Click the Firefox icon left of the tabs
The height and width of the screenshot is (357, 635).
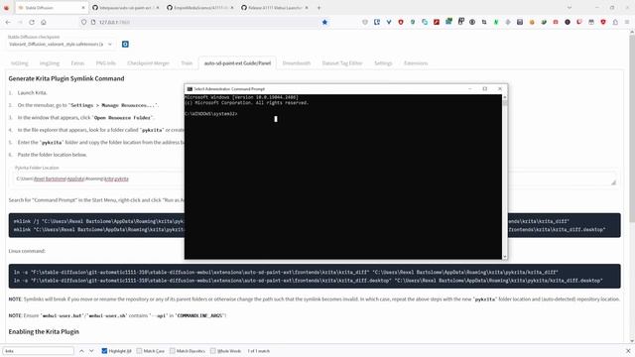(6, 8)
